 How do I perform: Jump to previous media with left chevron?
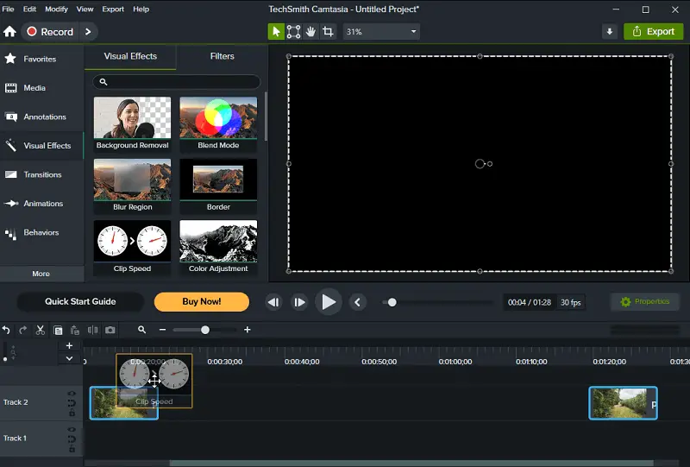tap(357, 302)
